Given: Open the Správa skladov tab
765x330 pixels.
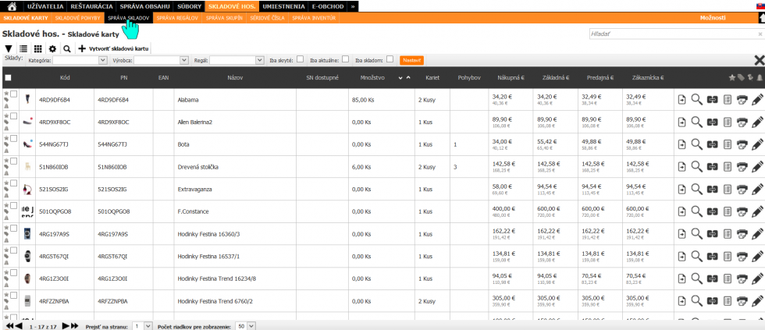Looking at the screenshot, I should [x=128, y=18].
